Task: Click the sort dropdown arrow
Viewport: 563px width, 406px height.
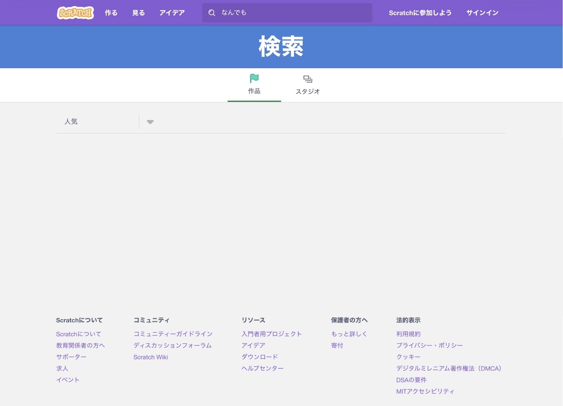Action: pyautogui.click(x=150, y=122)
